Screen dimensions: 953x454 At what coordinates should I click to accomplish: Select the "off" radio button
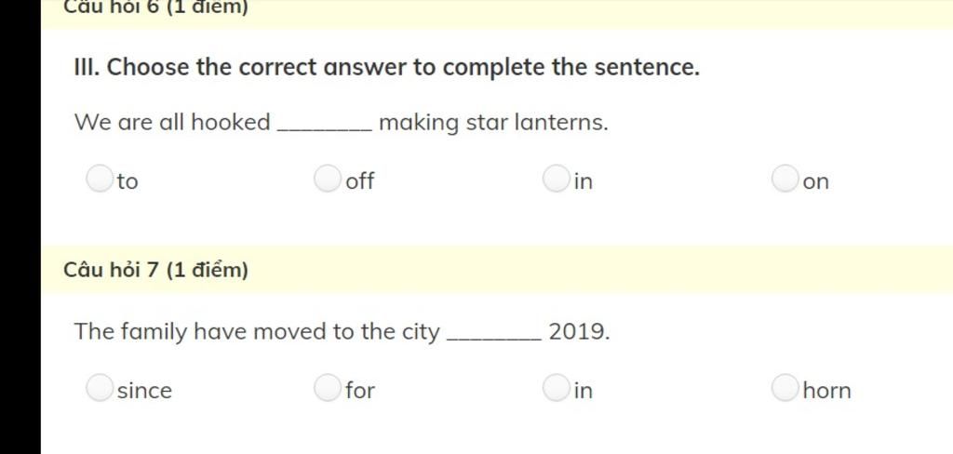[x=328, y=179]
